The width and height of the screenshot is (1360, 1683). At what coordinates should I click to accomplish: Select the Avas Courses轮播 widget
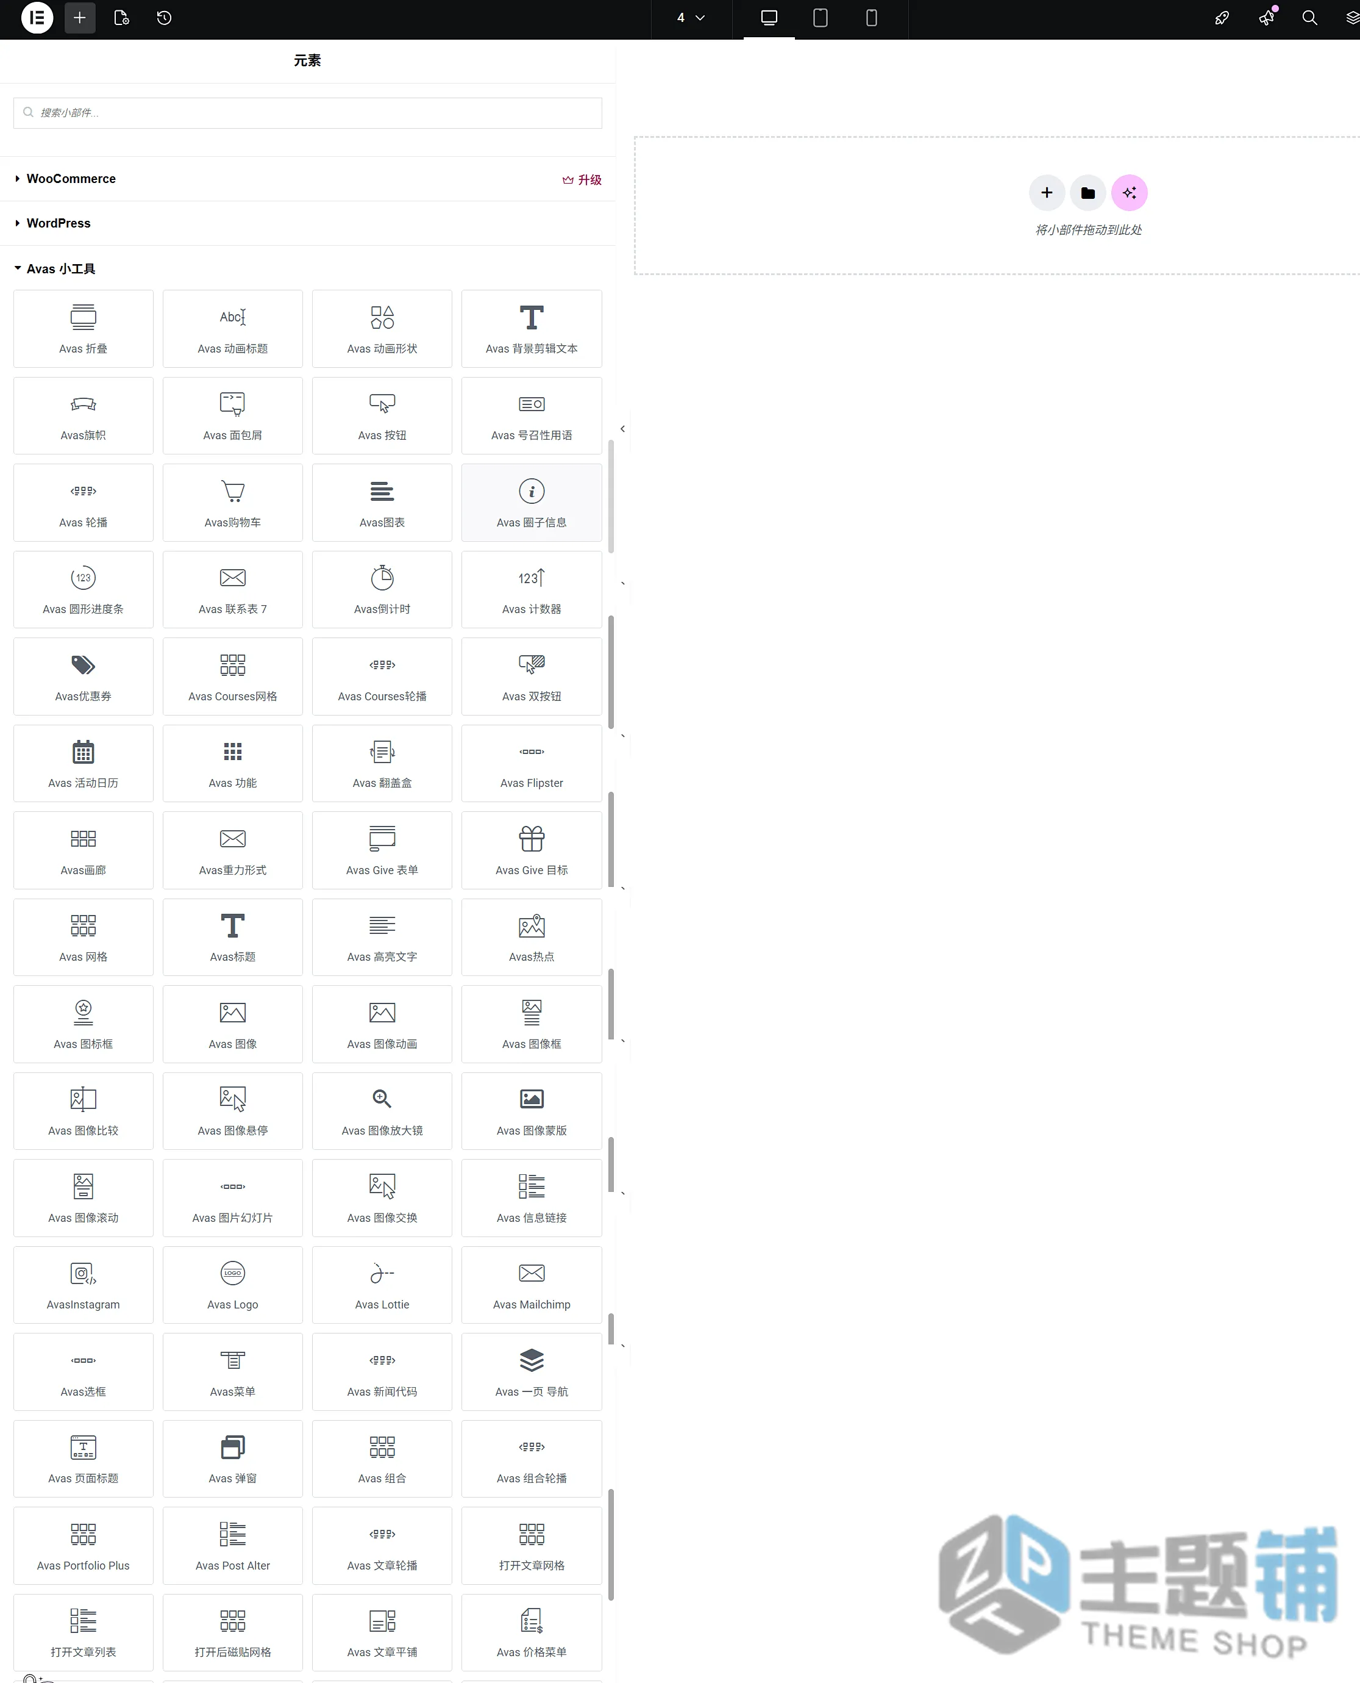(382, 676)
